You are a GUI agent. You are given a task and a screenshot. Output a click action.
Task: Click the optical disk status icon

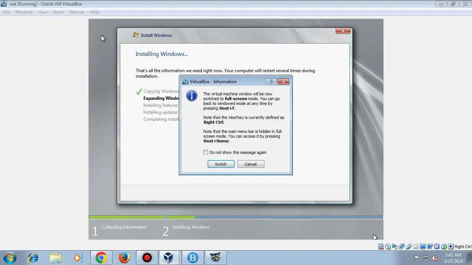(x=388, y=247)
